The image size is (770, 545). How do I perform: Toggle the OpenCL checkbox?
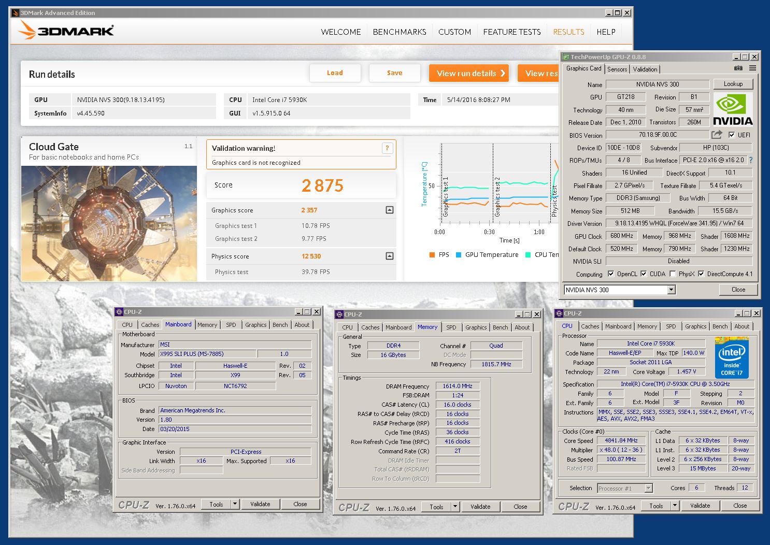[611, 274]
